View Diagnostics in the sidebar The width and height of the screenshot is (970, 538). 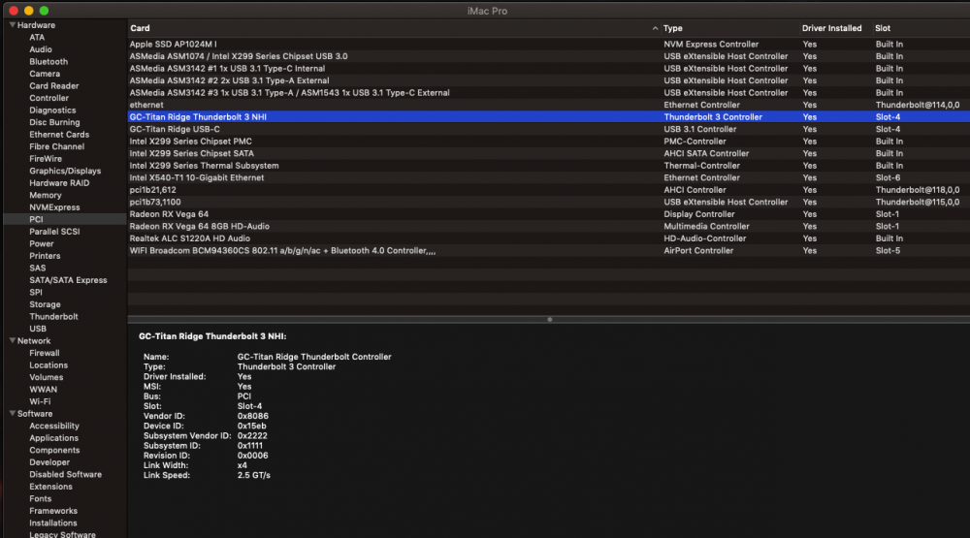click(x=52, y=111)
